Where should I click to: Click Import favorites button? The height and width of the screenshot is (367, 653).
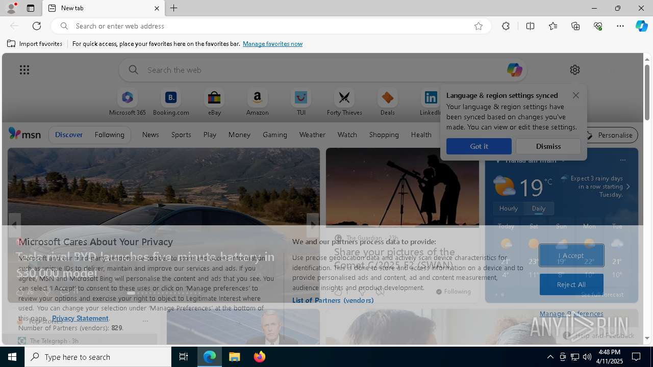[35, 44]
